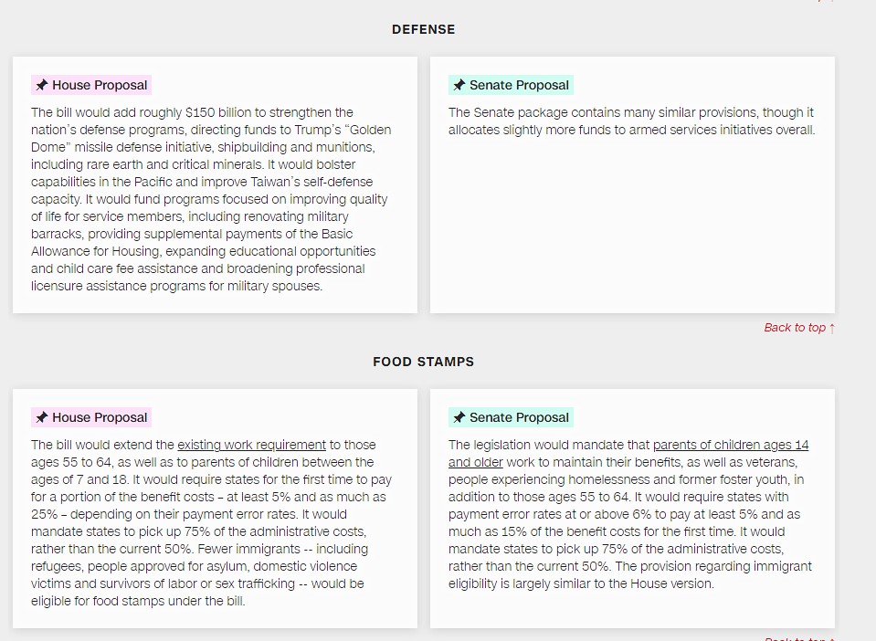This screenshot has height=641, width=876.
Task: Click the paragraph about the $150 billion defense bill
Action: (x=210, y=199)
